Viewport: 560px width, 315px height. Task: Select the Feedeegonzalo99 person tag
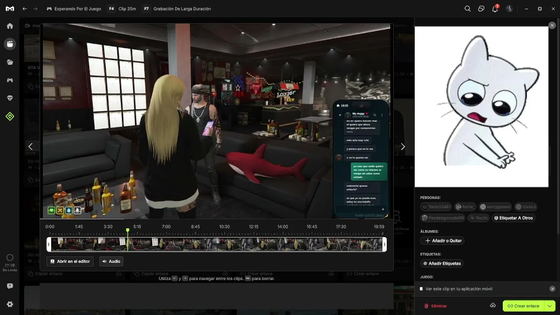(444, 218)
